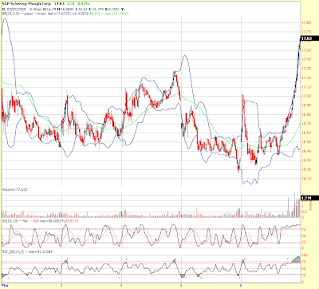This screenshot has width=319, height=289.
Task: Select the Bollinger Bands 'lower' legend label
Action: [x=42, y=14]
